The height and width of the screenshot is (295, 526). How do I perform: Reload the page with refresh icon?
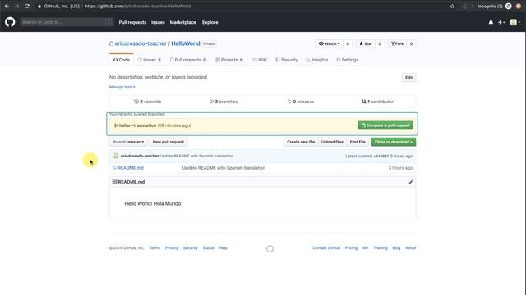click(x=27, y=6)
